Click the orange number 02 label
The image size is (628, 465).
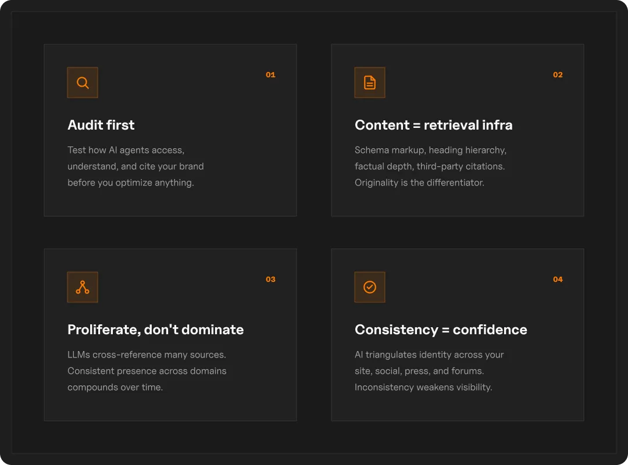pos(558,75)
